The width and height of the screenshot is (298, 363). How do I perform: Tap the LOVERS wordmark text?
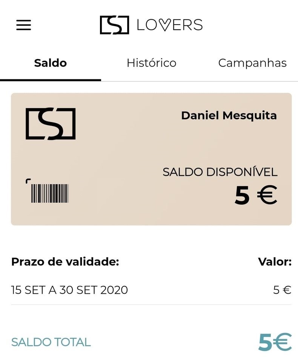(x=170, y=25)
